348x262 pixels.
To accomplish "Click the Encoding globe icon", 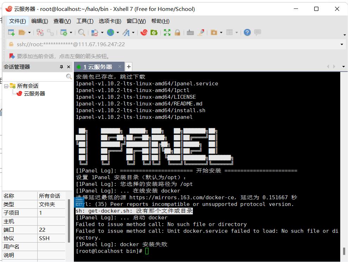I will tap(110, 32).
